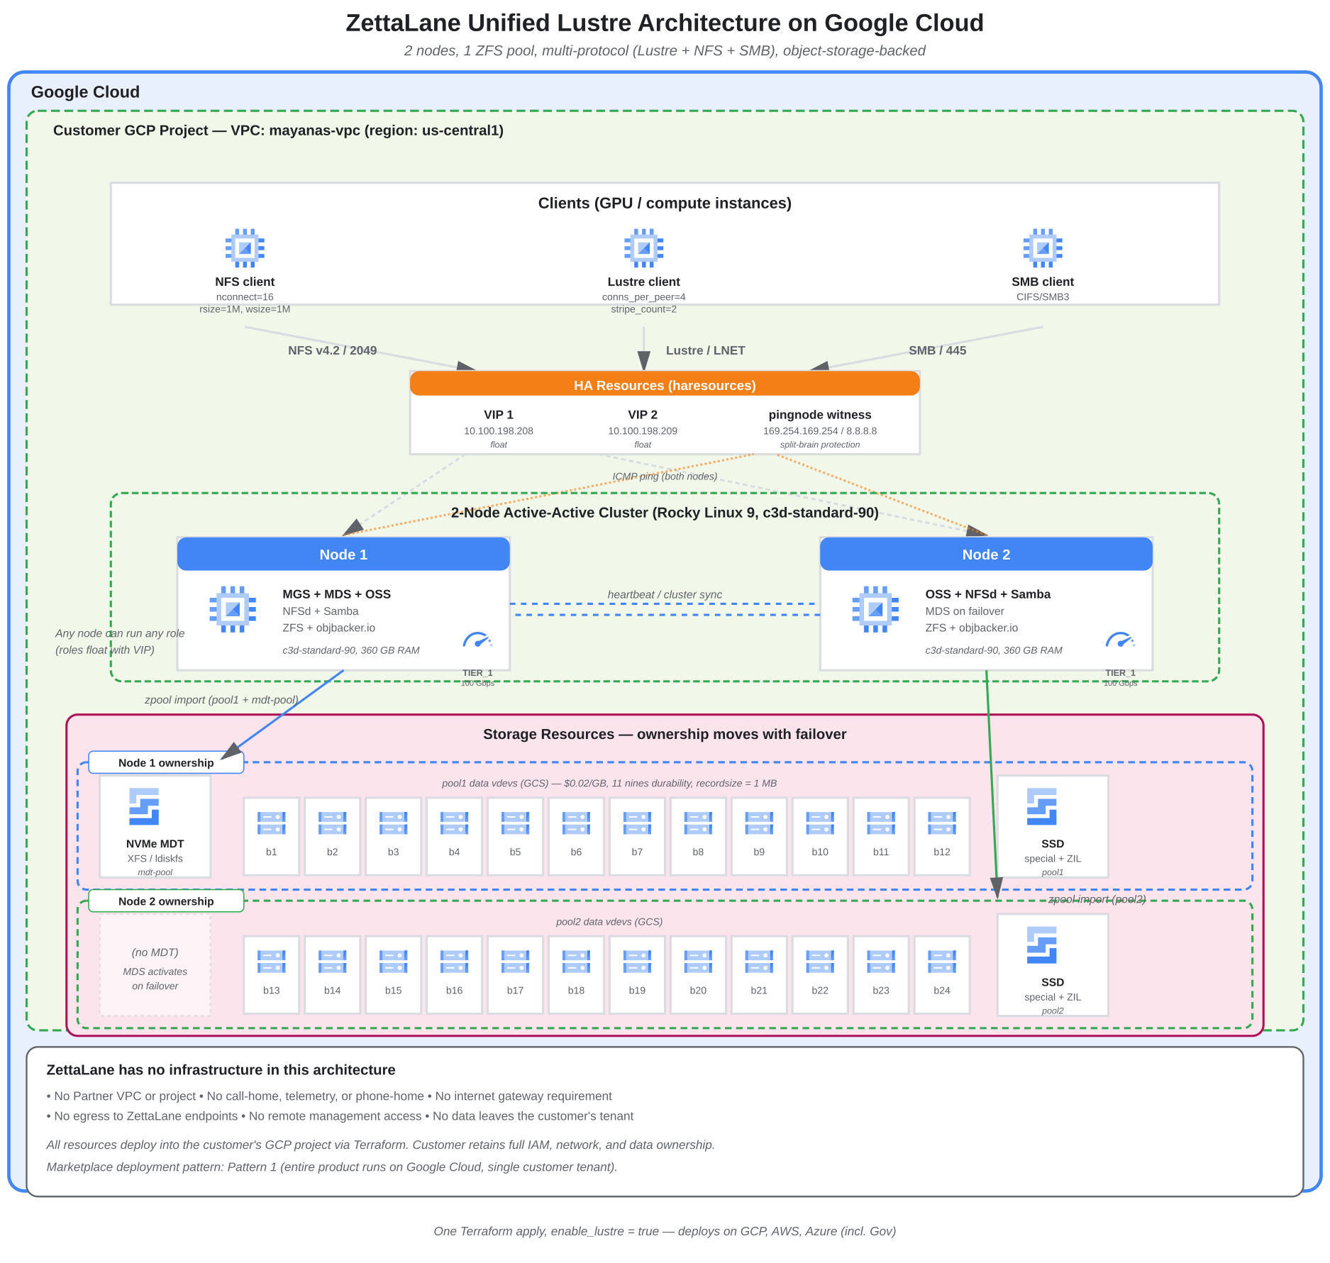
Task: Click the Lustre client compute icon
Action: coord(643,247)
